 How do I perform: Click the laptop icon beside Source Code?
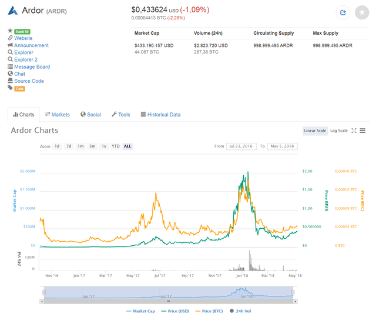pos(10,81)
